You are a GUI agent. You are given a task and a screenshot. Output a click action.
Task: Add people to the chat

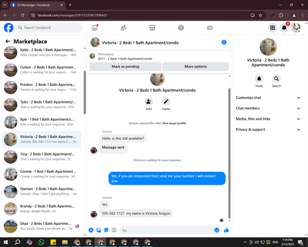[148, 102]
